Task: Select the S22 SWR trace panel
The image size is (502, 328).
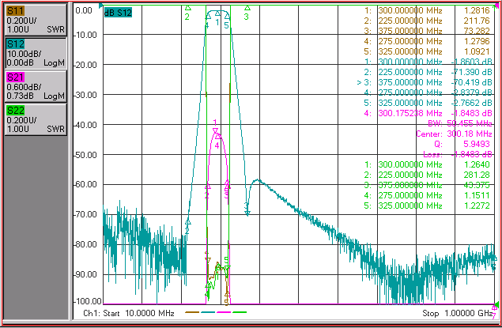Action: tap(36, 119)
